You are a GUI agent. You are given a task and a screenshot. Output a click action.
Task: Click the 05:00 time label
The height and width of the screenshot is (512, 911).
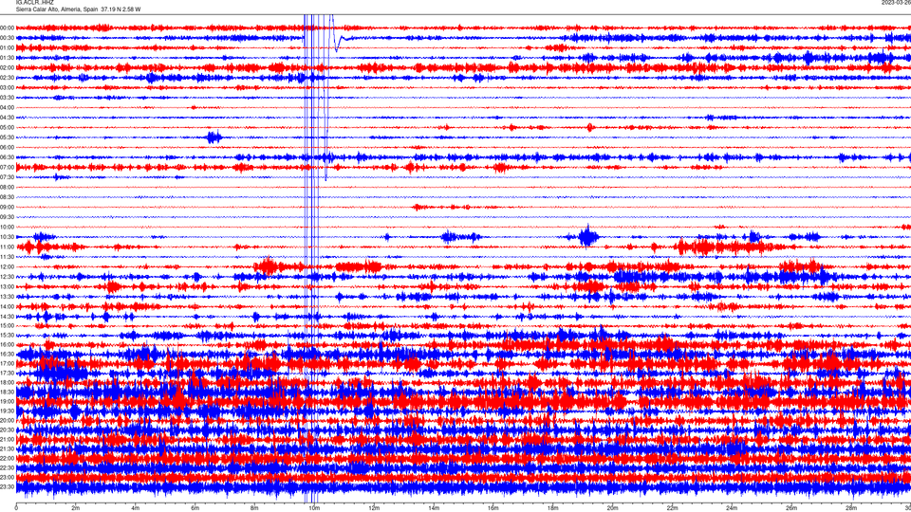tap(7, 127)
